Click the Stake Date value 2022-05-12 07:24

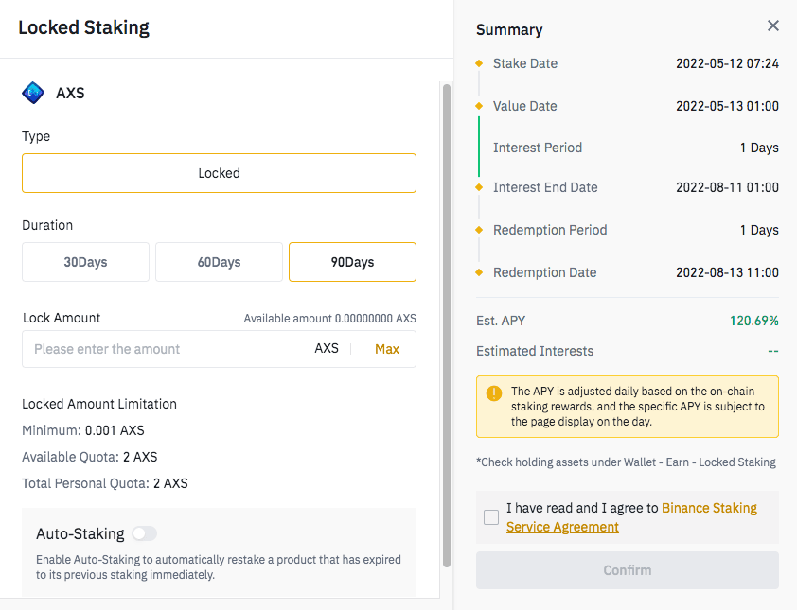[727, 63]
